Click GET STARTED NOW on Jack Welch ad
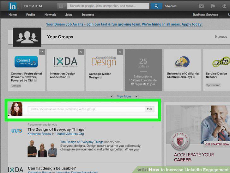This screenshot has height=173, width=230. tap(217, 144)
